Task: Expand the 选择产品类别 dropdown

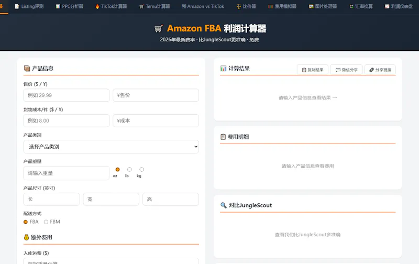Action: tap(111, 147)
